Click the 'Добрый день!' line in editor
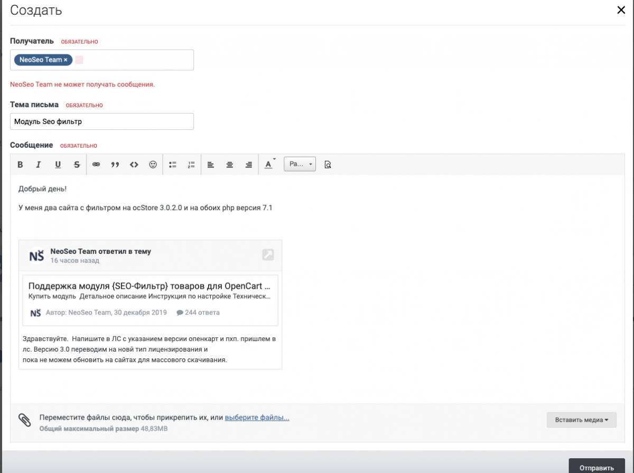This screenshot has height=473, width=634. (x=43, y=188)
